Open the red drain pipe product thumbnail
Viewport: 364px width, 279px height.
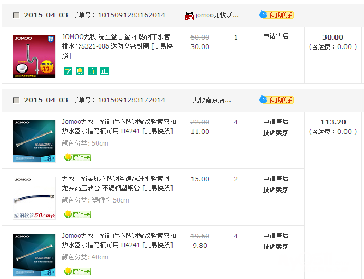pyautogui.click(x=34, y=56)
